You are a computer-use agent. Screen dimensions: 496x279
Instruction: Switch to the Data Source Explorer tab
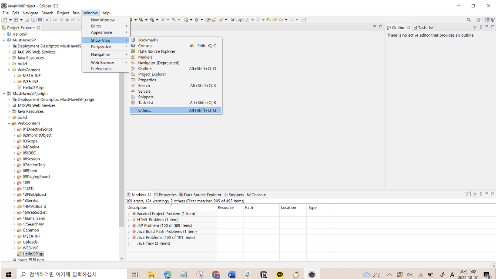pyautogui.click(x=200, y=195)
